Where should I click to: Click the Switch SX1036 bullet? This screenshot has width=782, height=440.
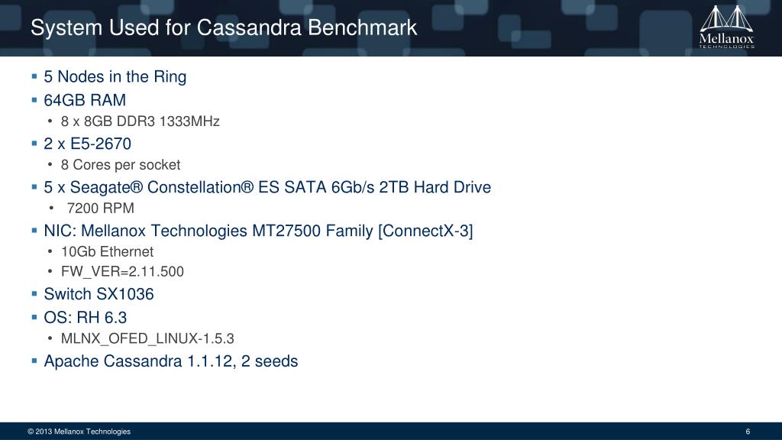click(x=99, y=294)
